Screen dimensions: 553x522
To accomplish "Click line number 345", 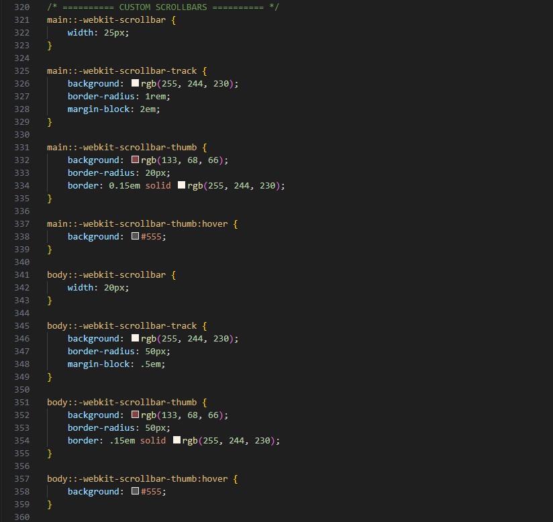I will pyautogui.click(x=22, y=326).
